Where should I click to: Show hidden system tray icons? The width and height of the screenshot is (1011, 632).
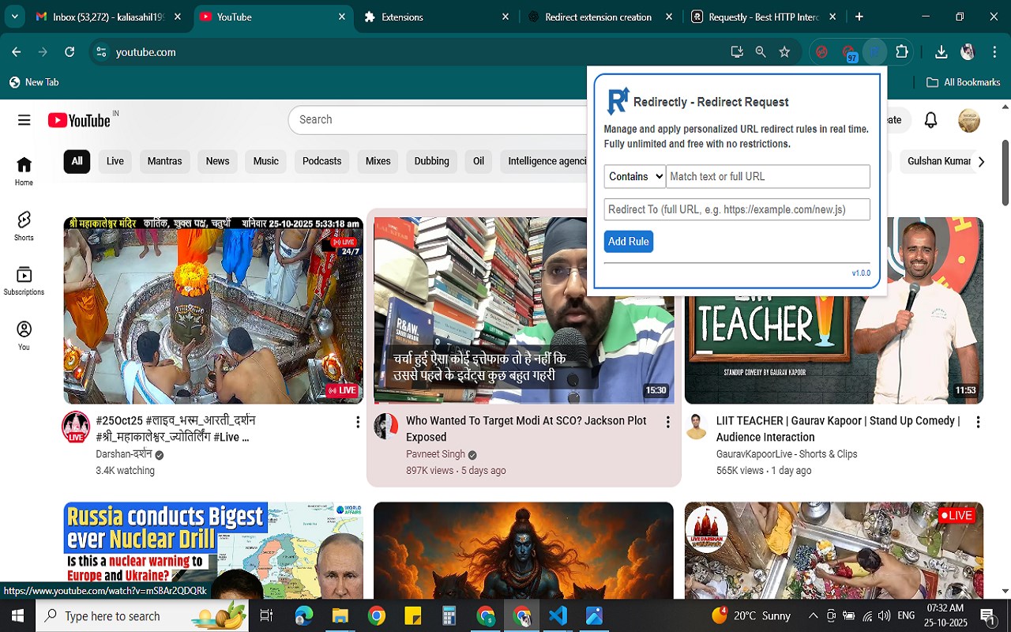813,615
